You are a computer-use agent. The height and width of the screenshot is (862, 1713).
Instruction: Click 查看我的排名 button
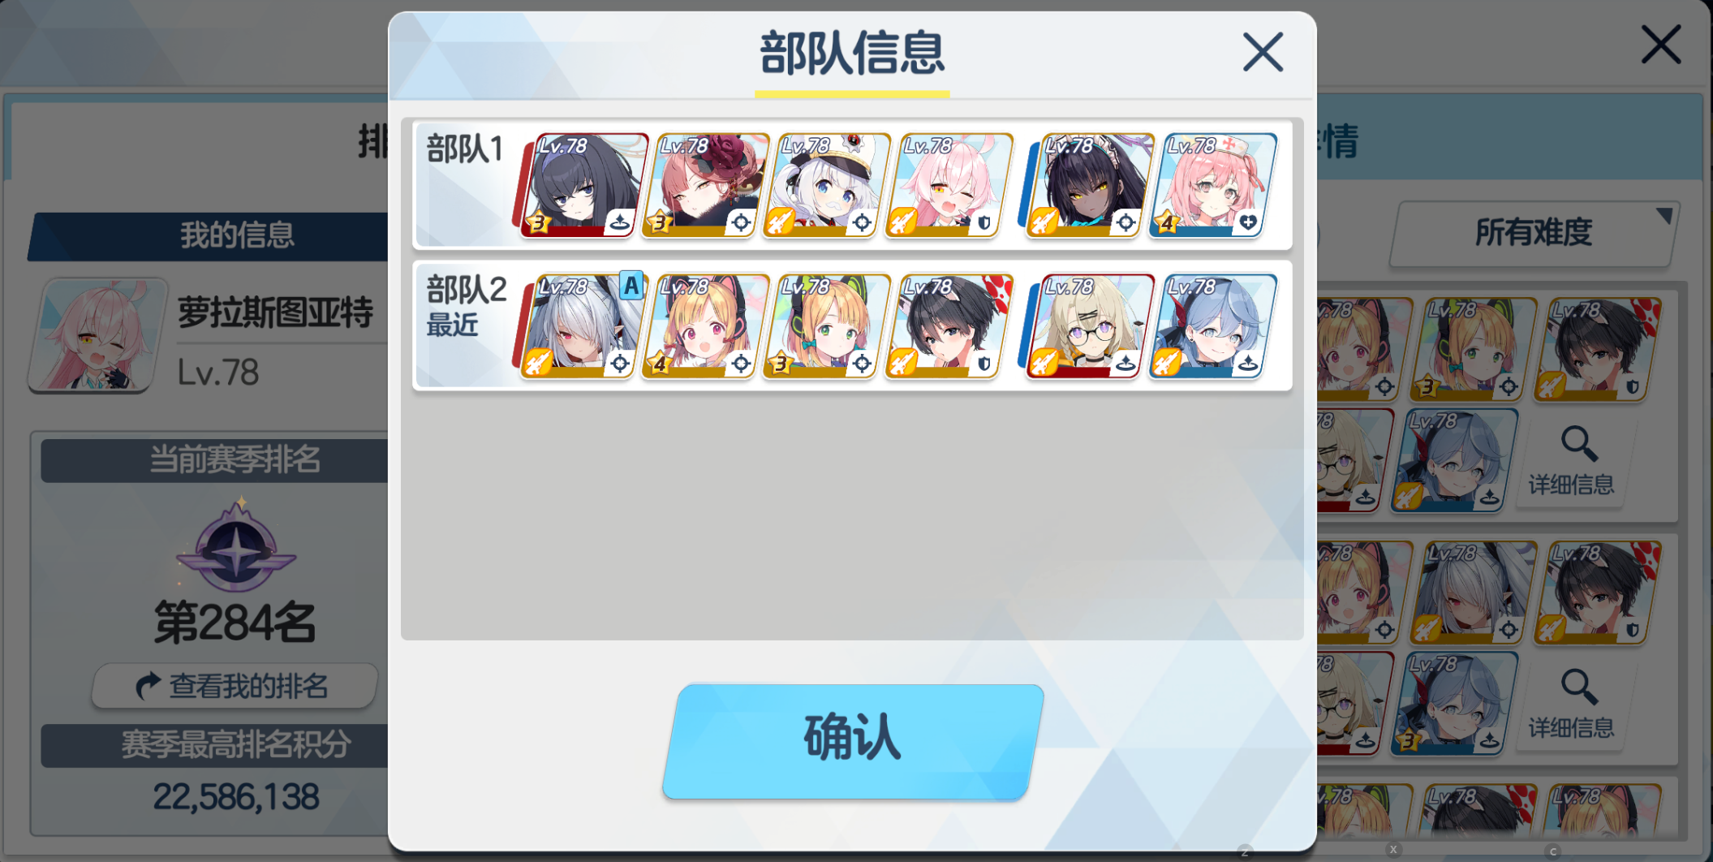(x=235, y=686)
